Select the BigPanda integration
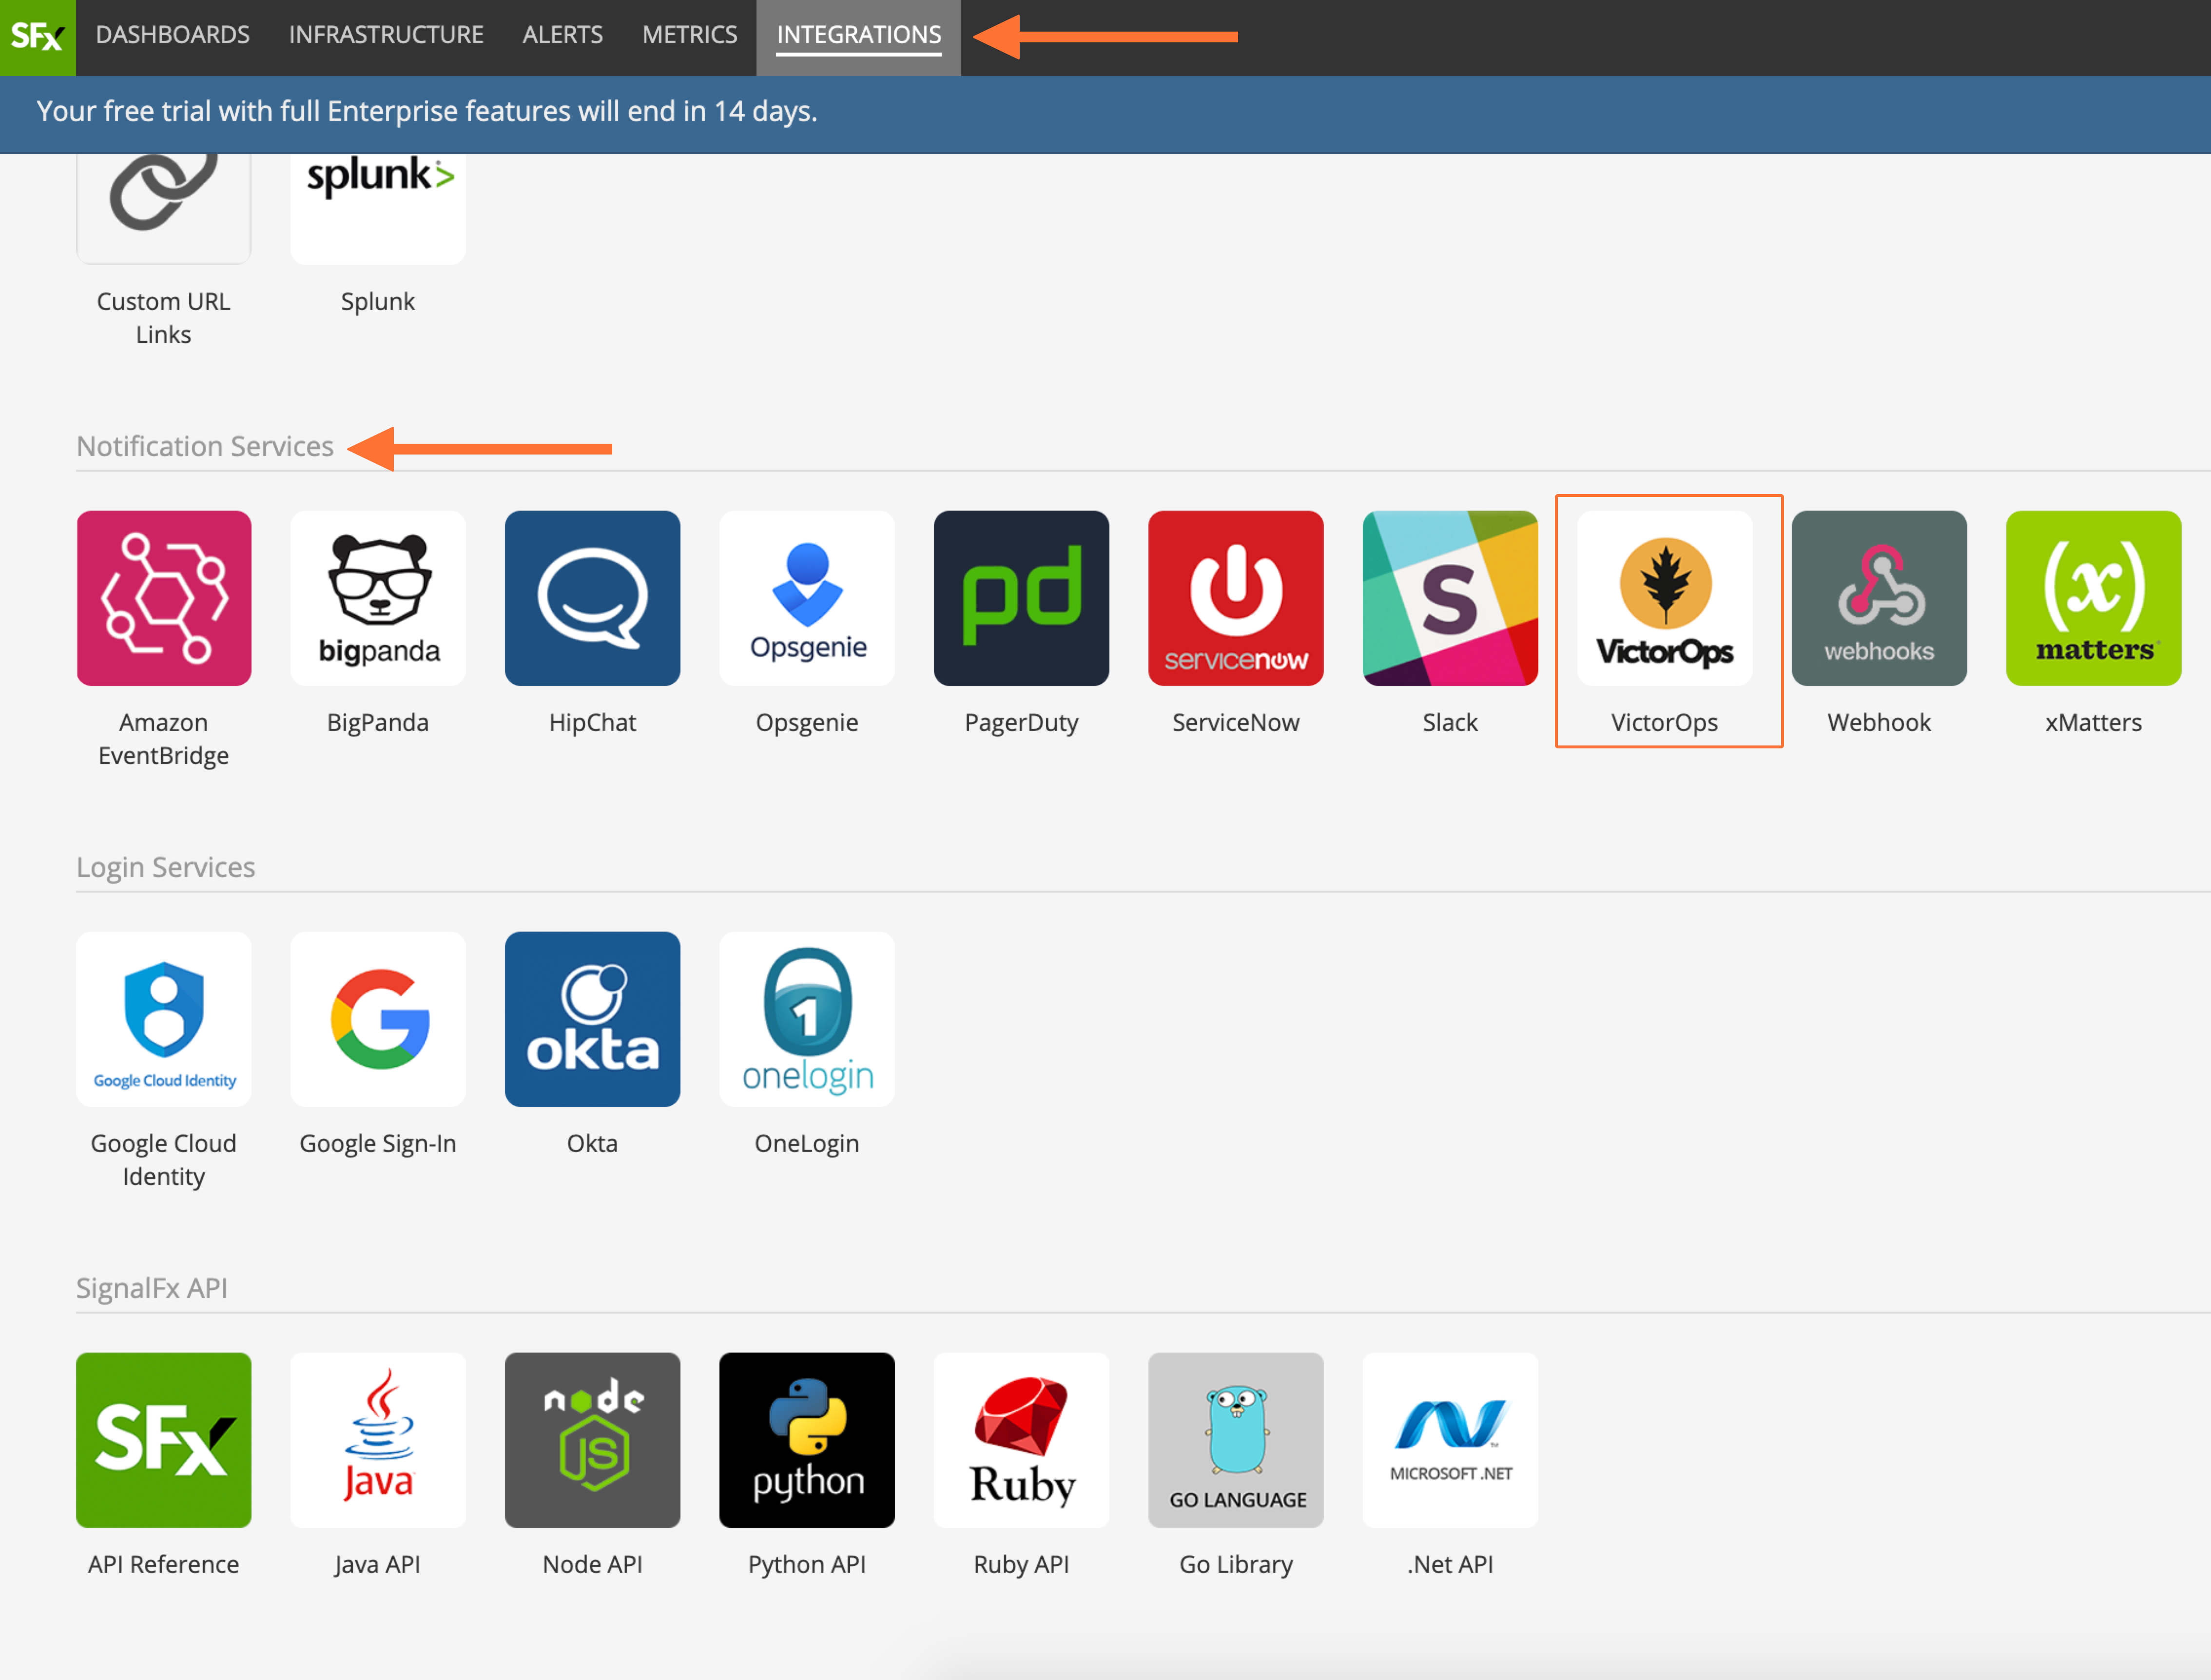Image resolution: width=2211 pixels, height=1680 pixels. [377, 598]
